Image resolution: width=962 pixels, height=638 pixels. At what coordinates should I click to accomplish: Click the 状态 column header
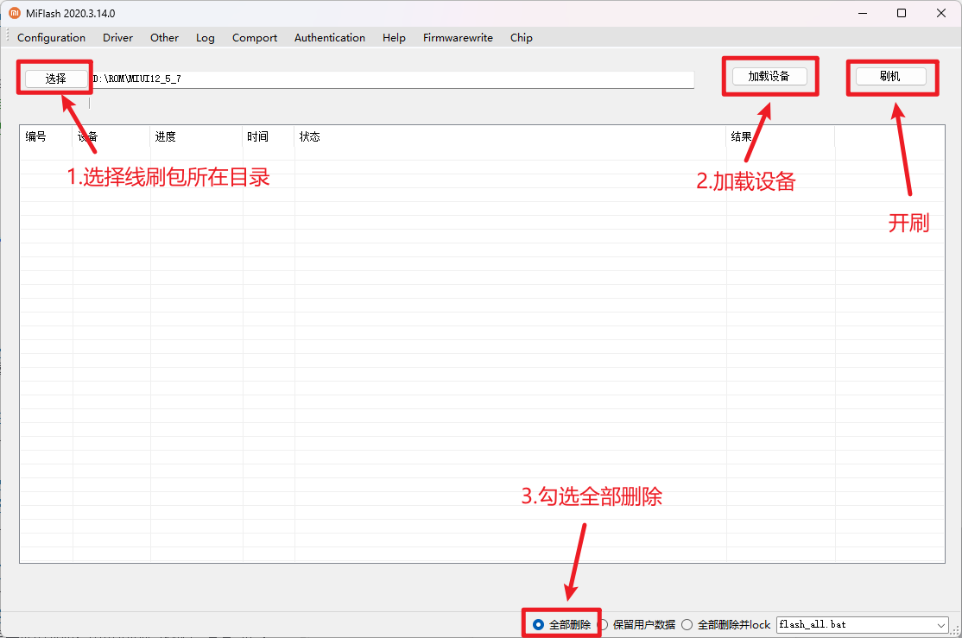point(309,136)
